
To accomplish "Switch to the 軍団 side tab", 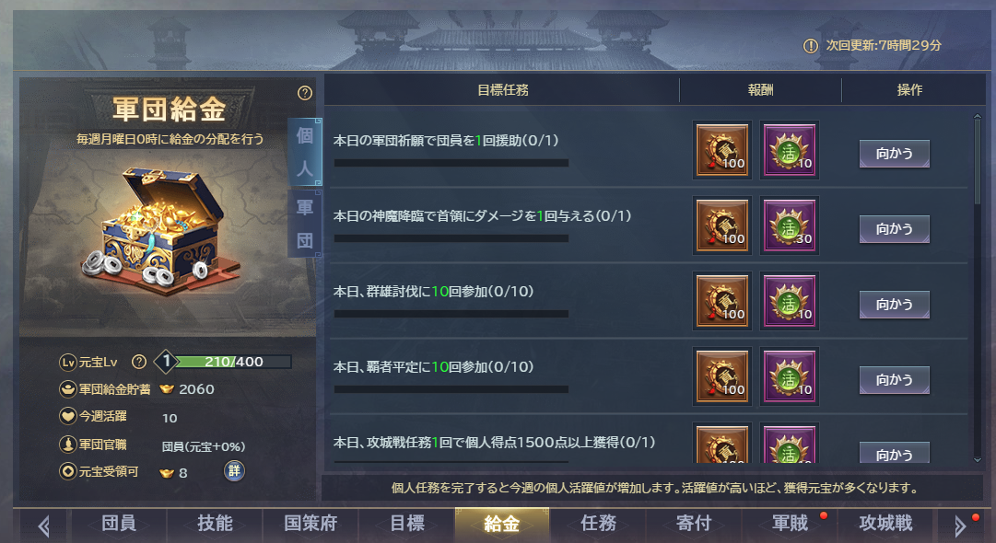I will [305, 224].
